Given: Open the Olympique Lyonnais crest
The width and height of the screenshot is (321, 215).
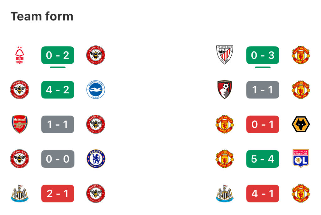Looking at the screenshot, I should point(301,159).
